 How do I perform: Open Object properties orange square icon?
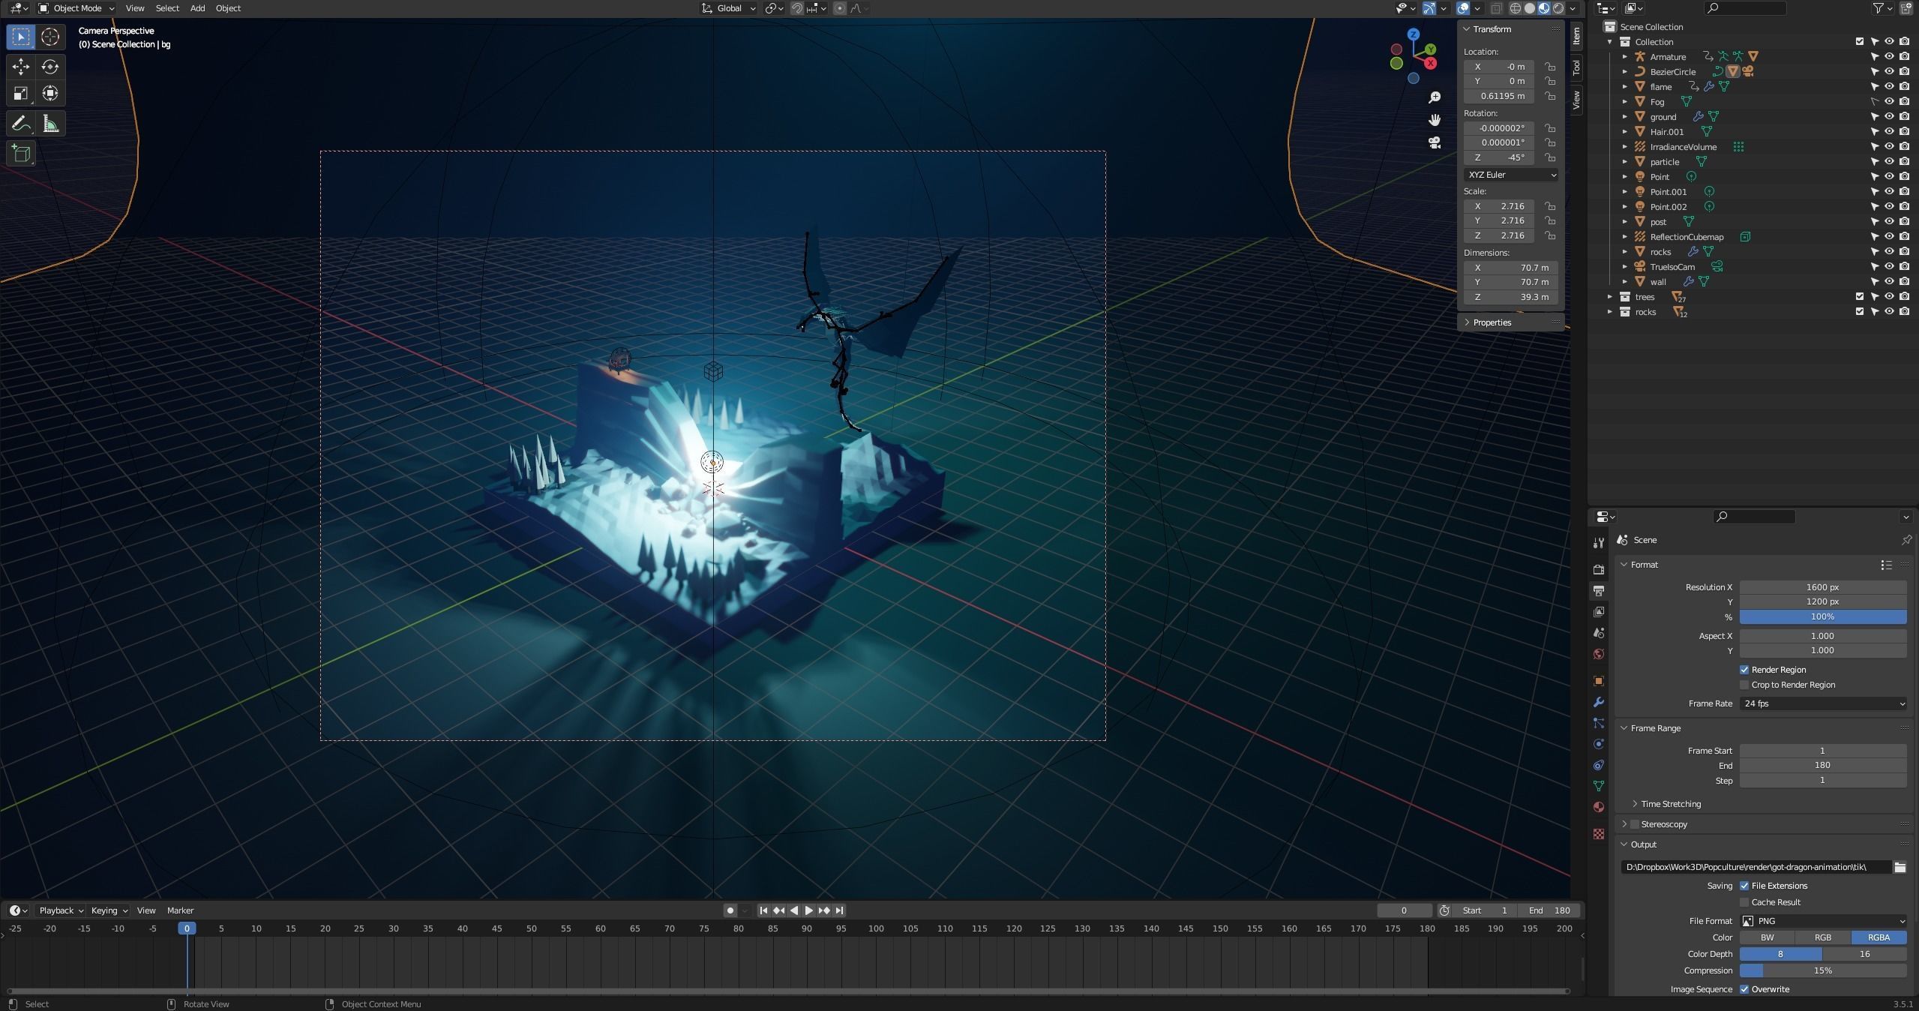click(x=1599, y=681)
